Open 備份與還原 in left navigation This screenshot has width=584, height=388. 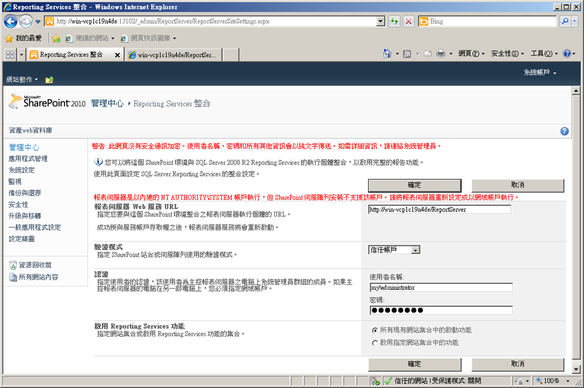(25, 193)
